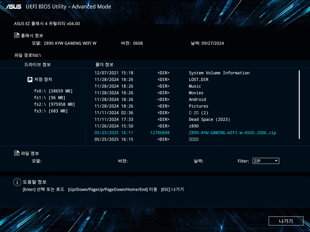Click the <DIR> tag beside Music
The width and height of the screenshot is (310, 232).
163,86
